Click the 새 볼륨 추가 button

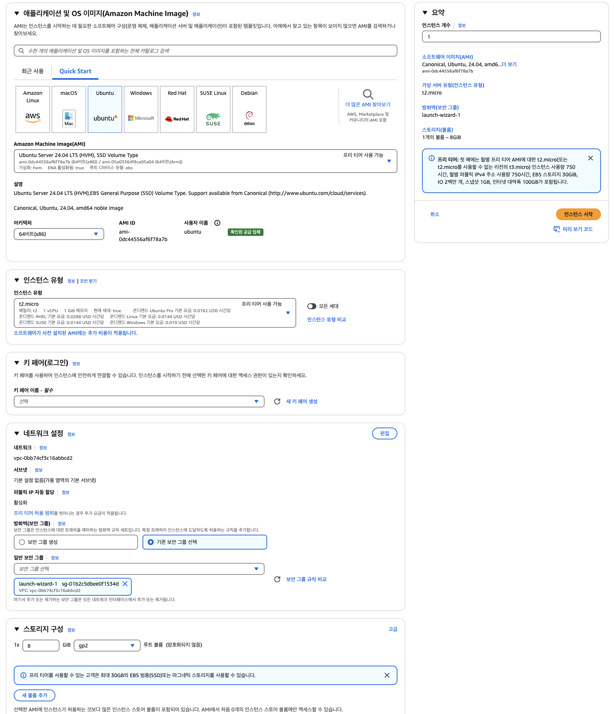35,695
